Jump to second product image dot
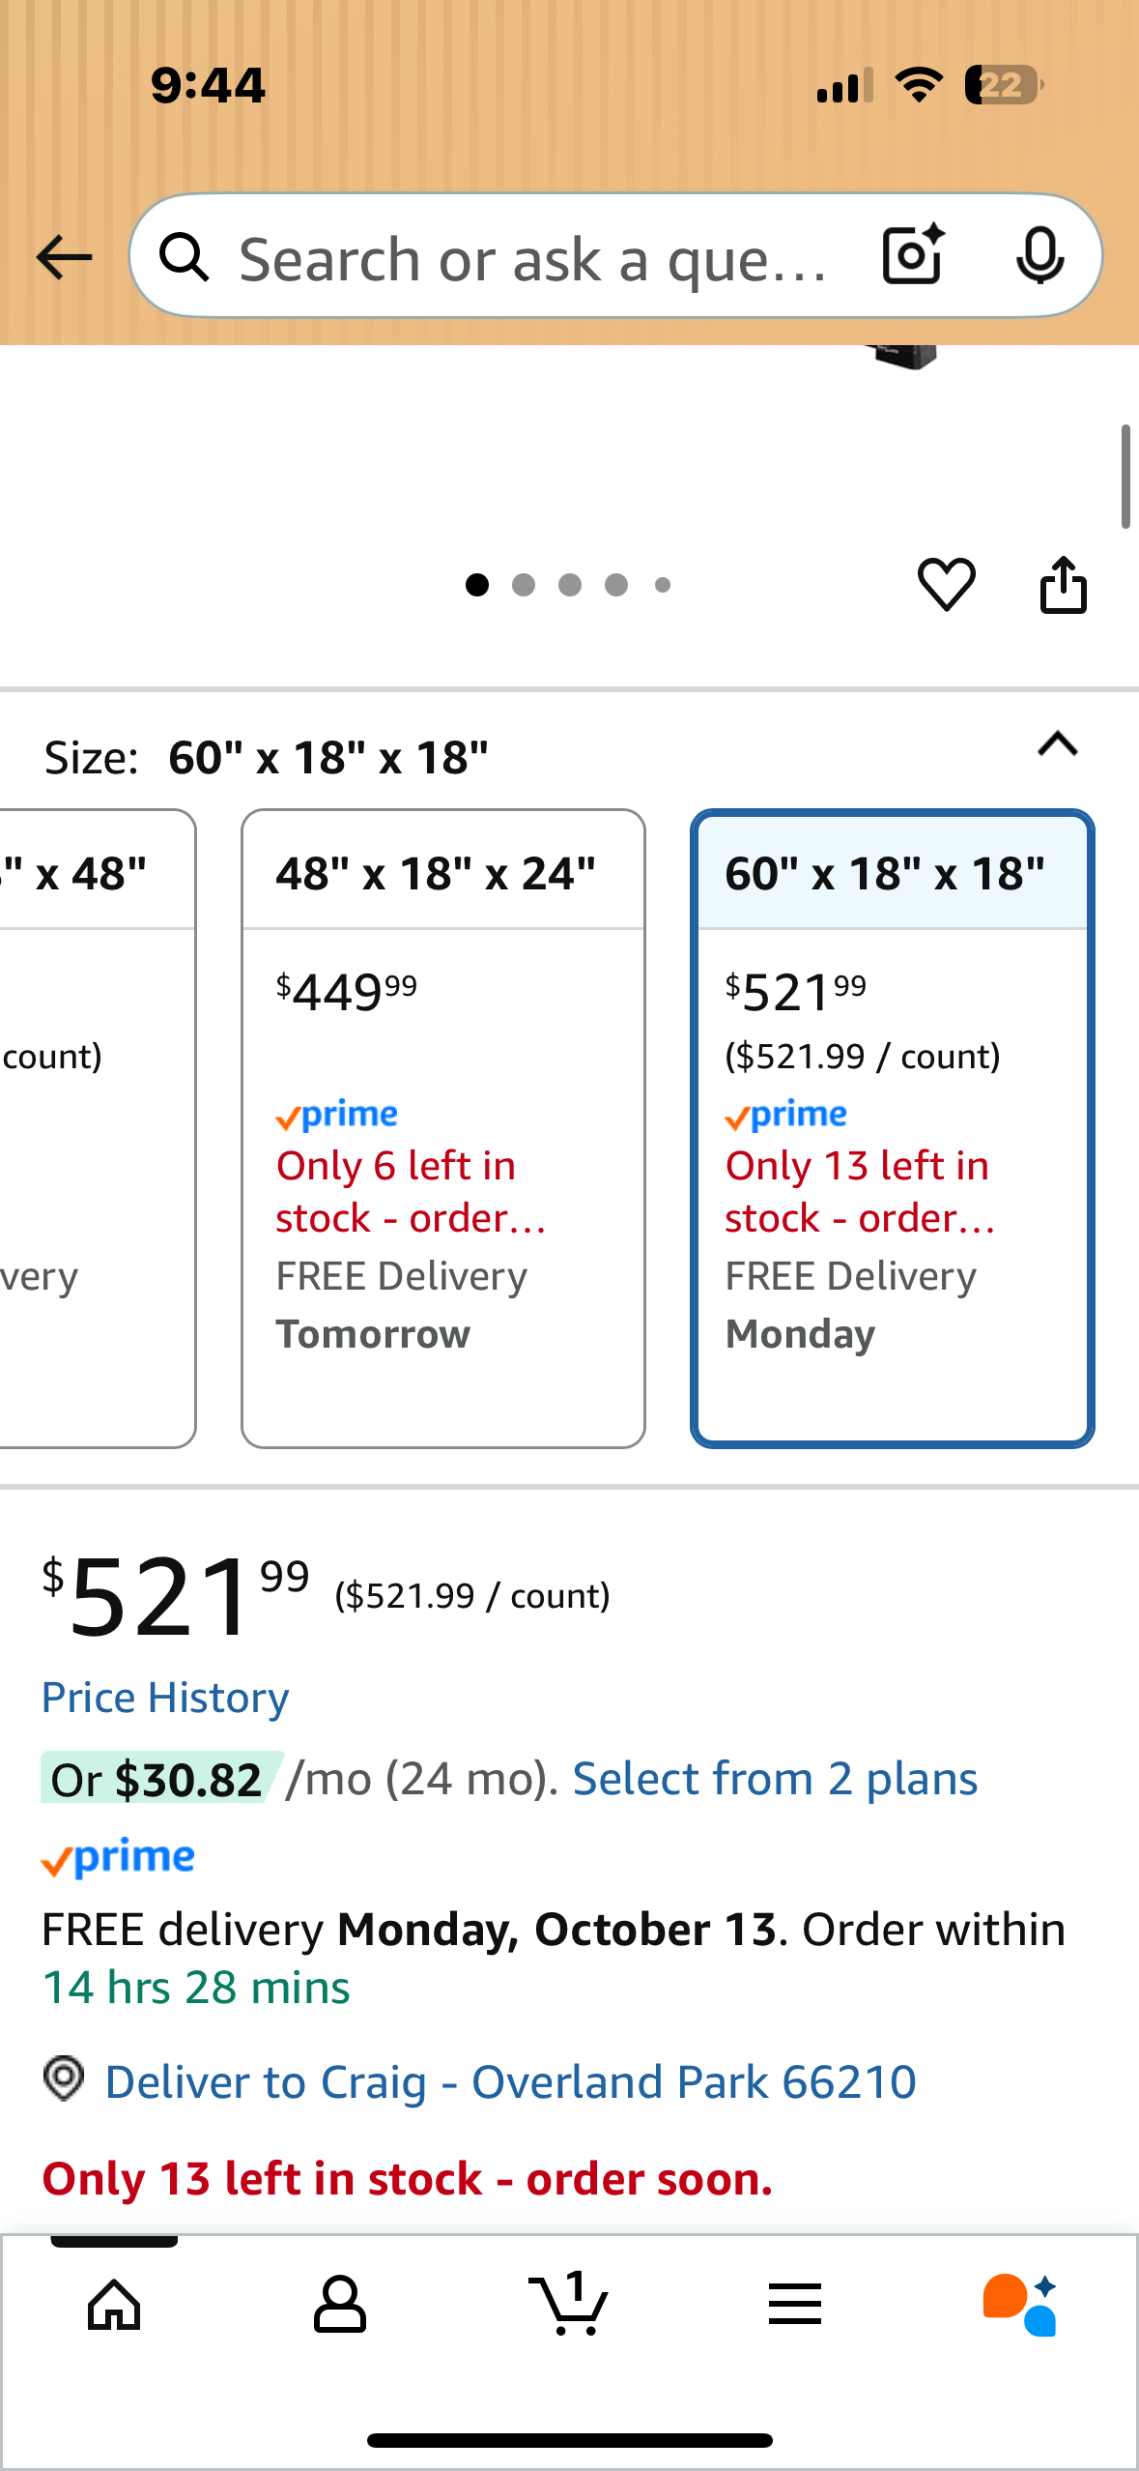1139x2471 pixels. (524, 585)
